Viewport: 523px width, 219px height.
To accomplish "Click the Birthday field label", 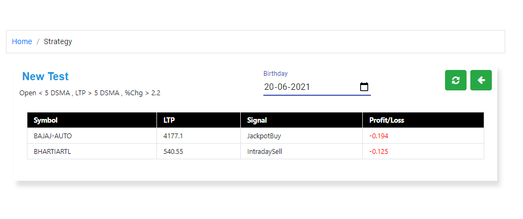I will [x=276, y=73].
